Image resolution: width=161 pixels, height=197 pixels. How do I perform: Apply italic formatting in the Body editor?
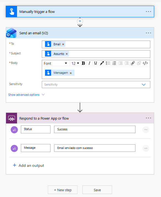tap(90, 63)
